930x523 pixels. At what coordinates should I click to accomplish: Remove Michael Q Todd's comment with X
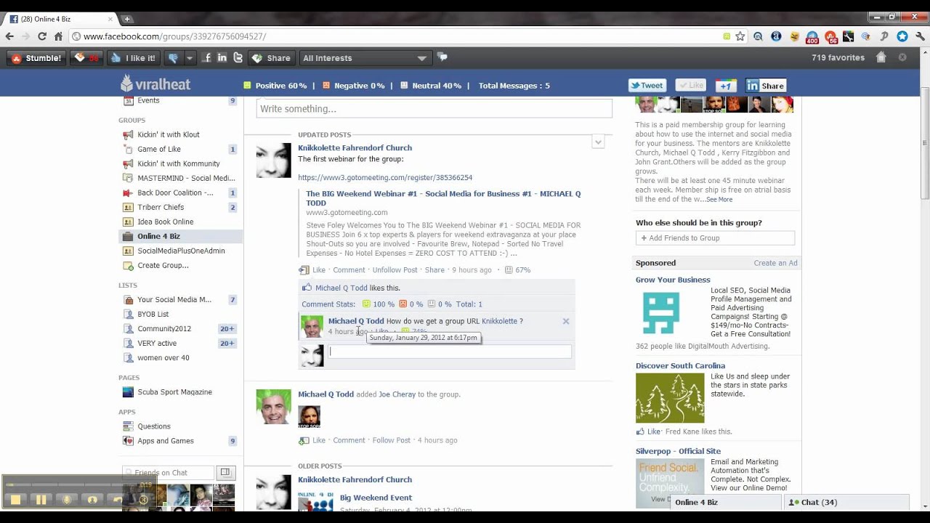point(566,321)
